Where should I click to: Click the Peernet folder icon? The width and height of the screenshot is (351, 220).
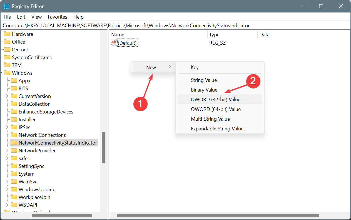(x=7, y=49)
